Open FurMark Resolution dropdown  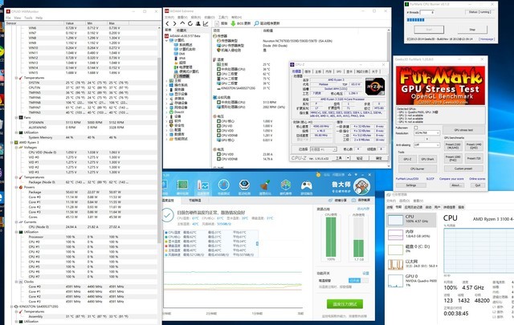click(426, 133)
